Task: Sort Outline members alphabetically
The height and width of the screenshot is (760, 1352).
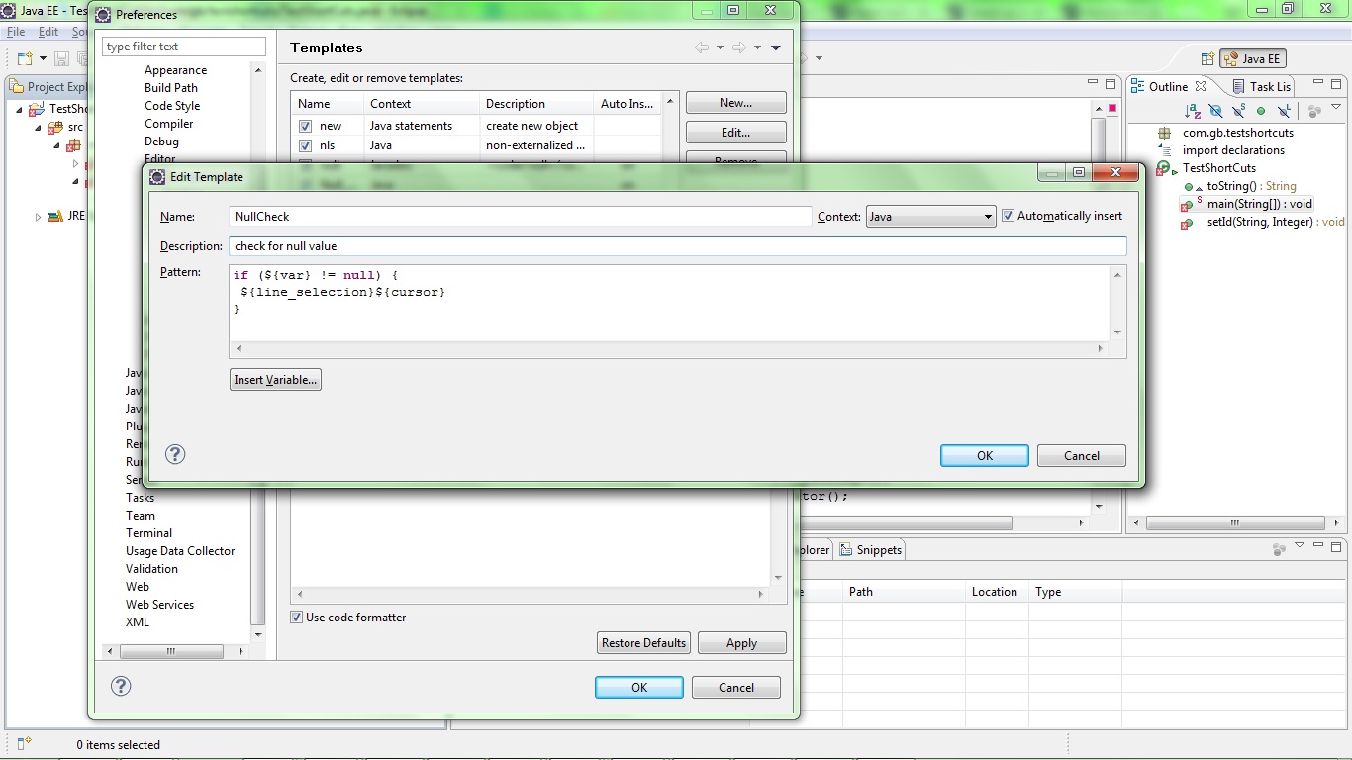Action: pos(1192,111)
